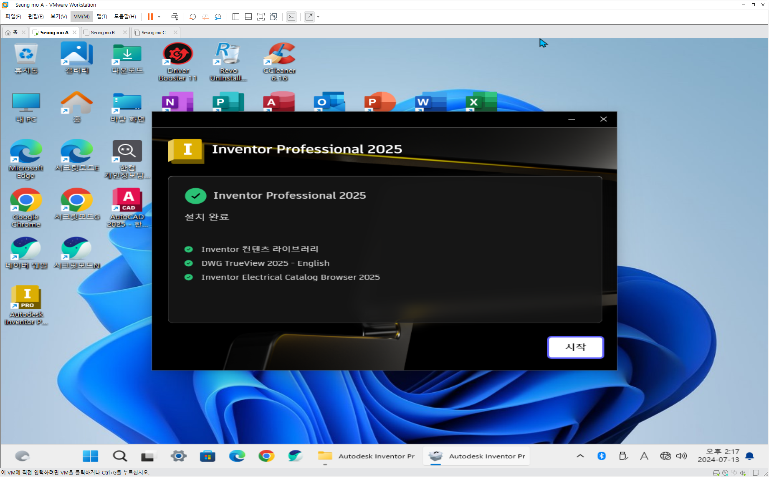This screenshot has width=769, height=477.
Task: Open the console view toolbar icon
Action: point(291,17)
